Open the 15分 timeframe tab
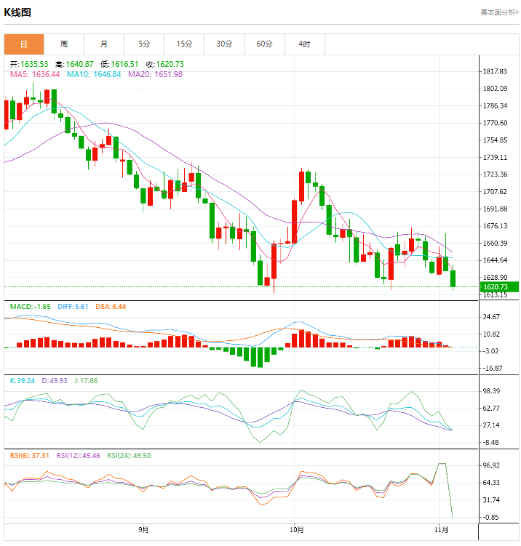 point(184,44)
